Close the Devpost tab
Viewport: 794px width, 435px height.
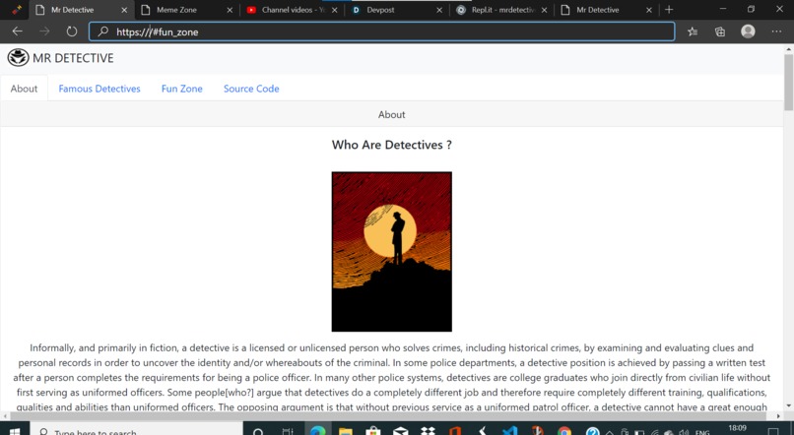pos(439,10)
